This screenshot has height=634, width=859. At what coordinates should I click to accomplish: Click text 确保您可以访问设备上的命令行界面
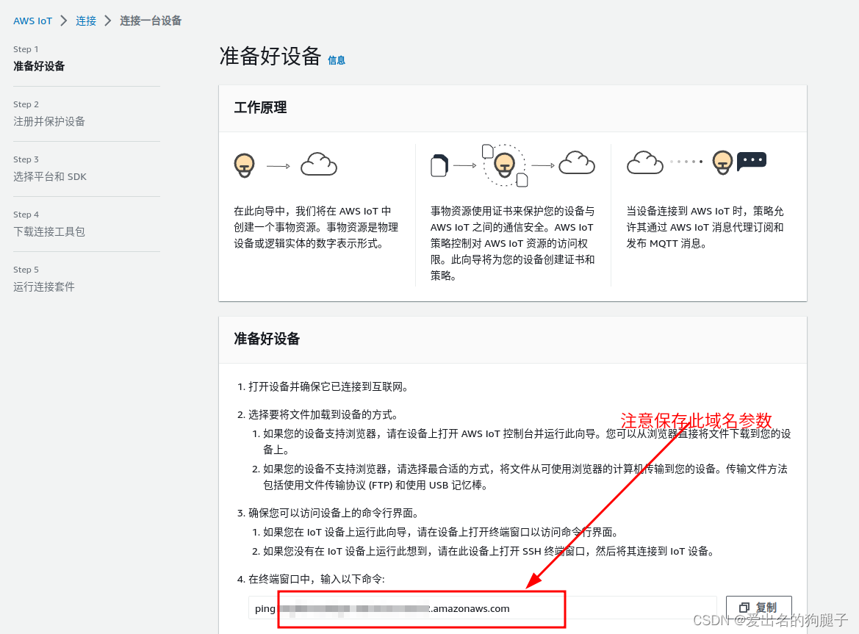pyautogui.click(x=334, y=513)
